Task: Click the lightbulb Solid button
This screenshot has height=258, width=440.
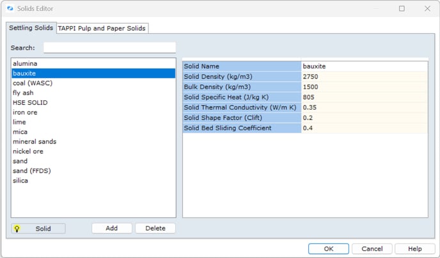Action: tap(38, 229)
